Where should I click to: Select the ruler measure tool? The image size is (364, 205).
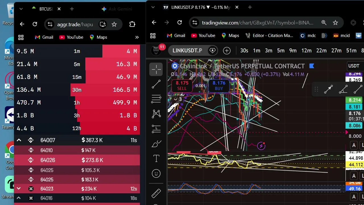(x=156, y=193)
